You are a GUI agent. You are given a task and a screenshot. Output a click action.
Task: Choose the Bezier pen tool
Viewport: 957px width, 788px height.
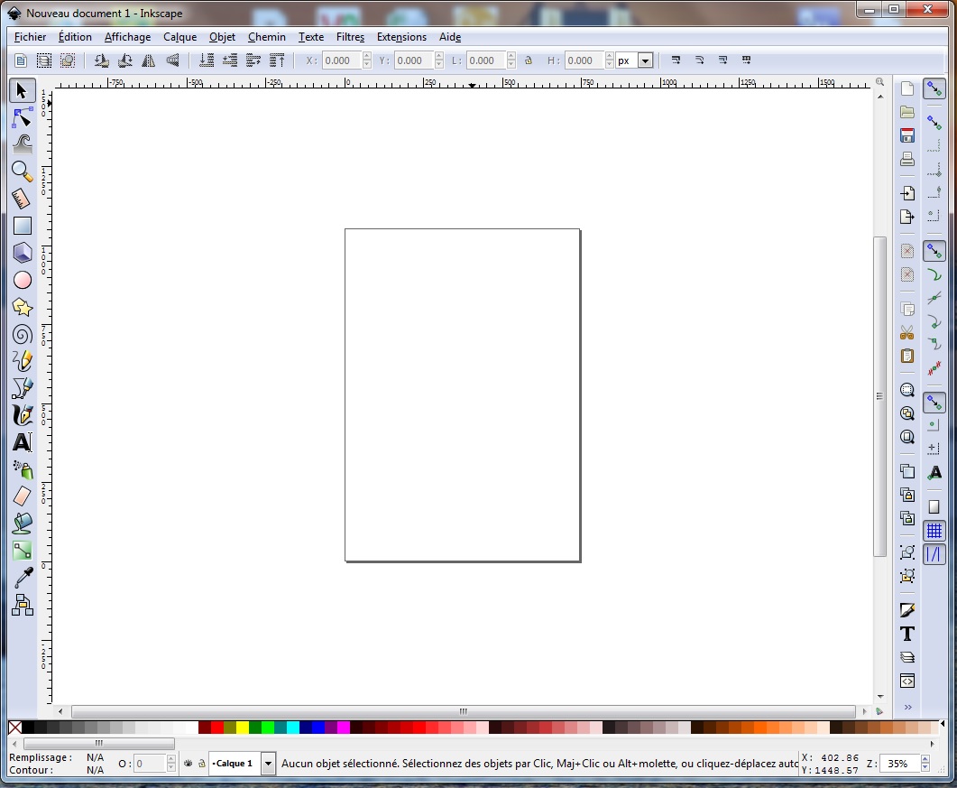point(22,388)
